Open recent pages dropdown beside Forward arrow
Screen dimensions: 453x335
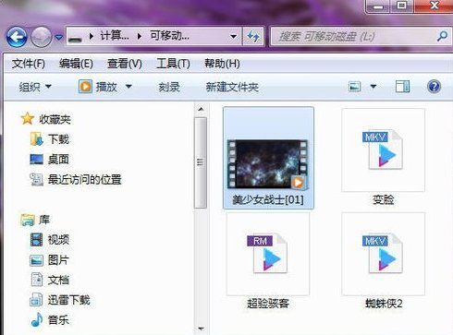click(58, 38)
